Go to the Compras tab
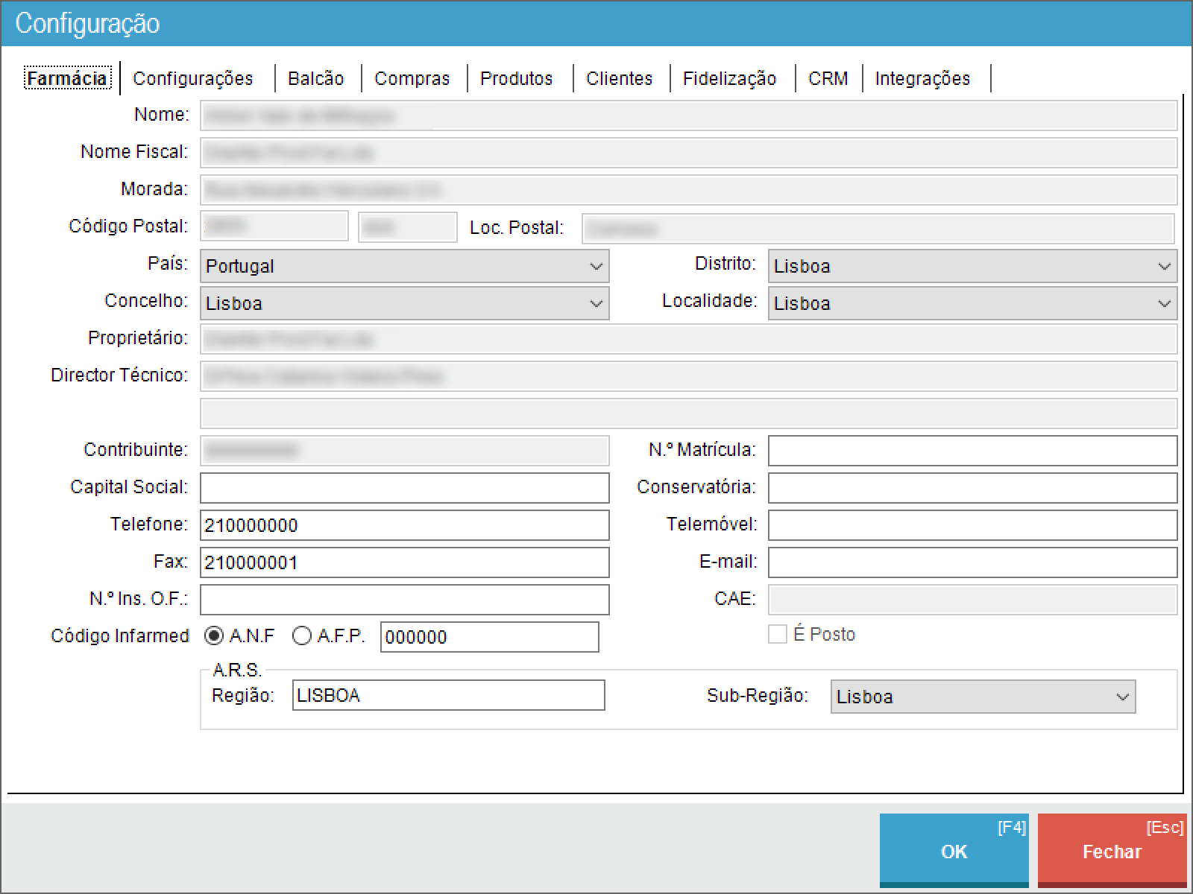The height and width of the screenshot is (894, 1193). point(412,78)
